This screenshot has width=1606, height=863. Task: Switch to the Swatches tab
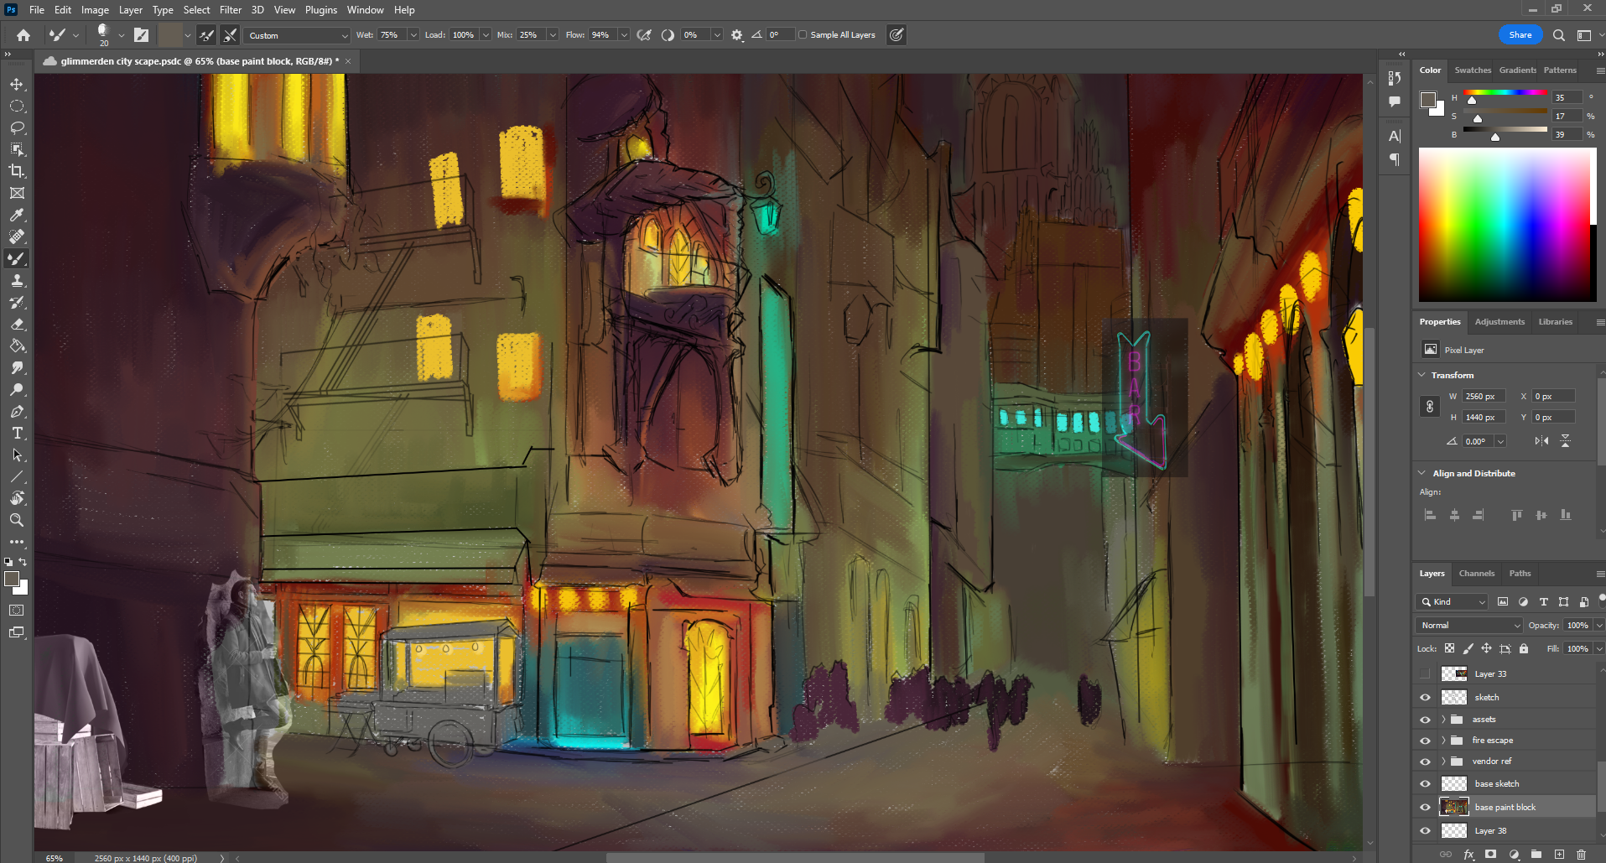(x=1473, y=70)
